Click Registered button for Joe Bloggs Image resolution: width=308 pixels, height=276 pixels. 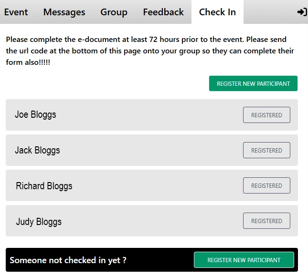[266, 115]
